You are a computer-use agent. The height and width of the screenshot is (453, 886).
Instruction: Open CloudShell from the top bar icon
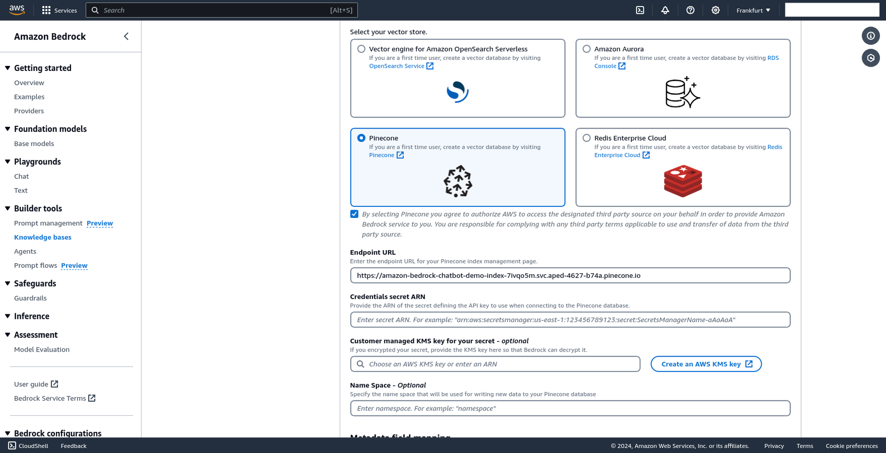(640, 10)
